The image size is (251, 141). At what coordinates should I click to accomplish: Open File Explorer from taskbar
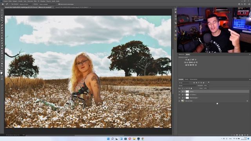click(134, 139)
